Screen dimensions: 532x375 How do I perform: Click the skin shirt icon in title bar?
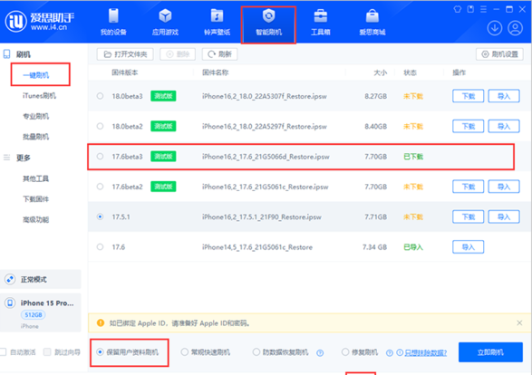tap(458, 9)
